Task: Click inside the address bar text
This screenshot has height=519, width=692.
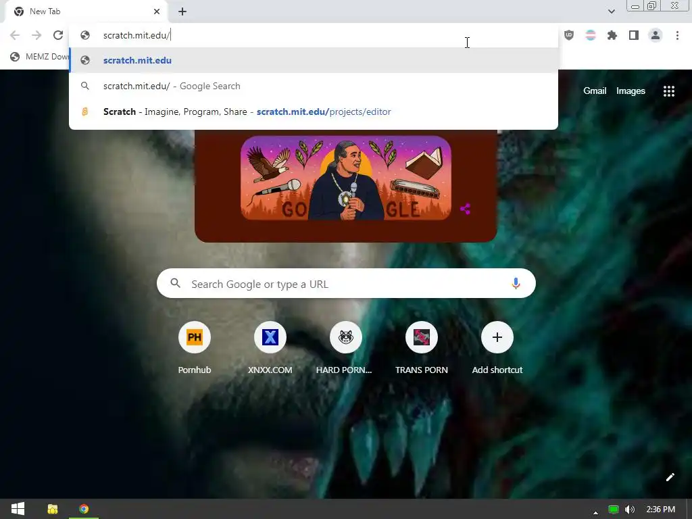Action: pos(137,35)
